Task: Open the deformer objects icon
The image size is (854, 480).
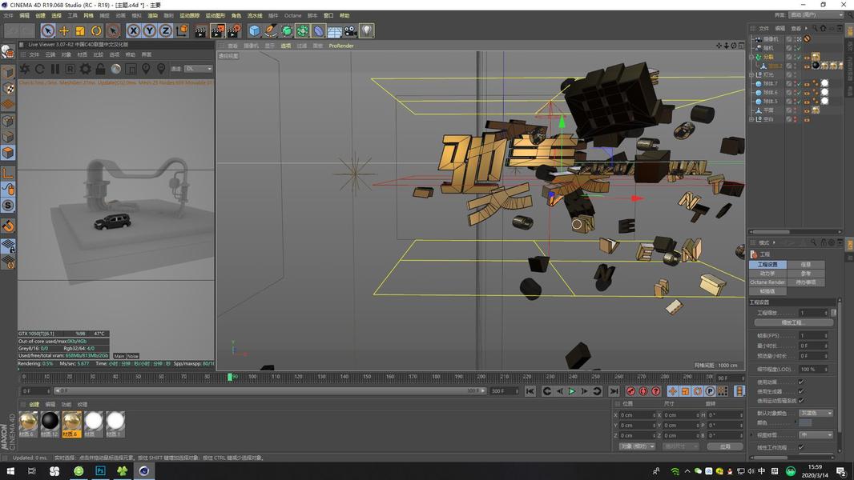Action: pyautogui.click(x=319, y=31)
